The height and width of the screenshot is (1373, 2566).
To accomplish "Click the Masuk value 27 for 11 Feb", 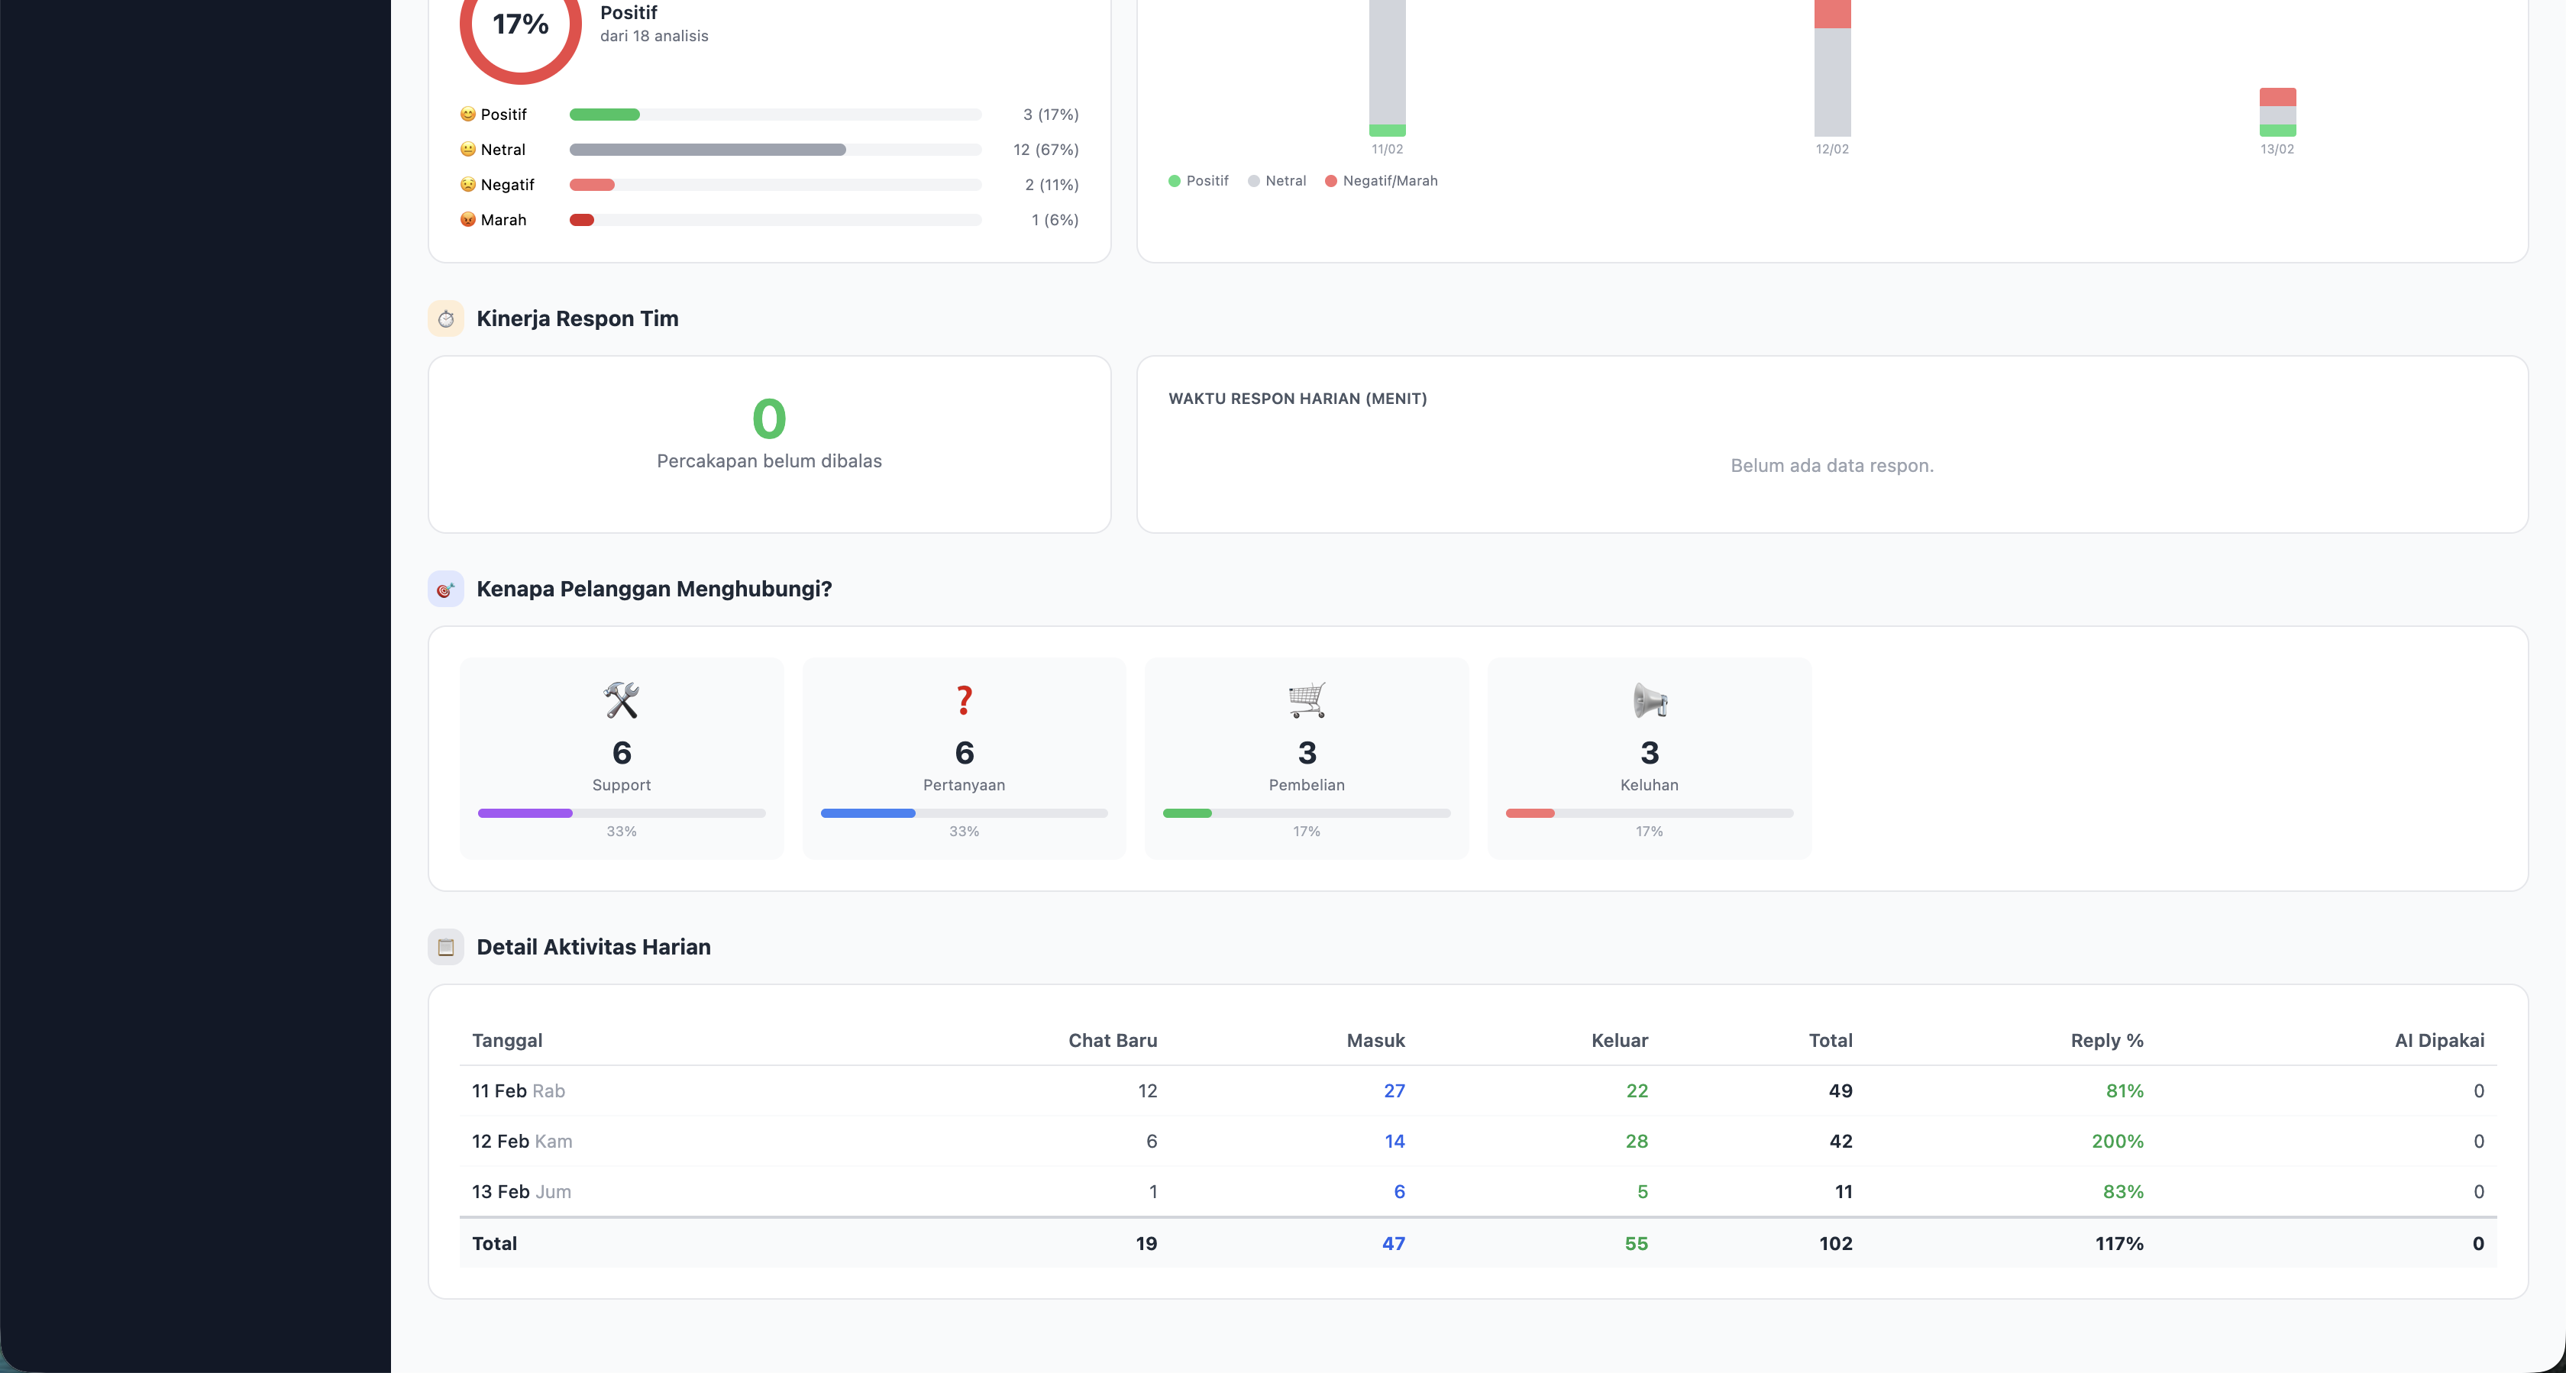I will pyautogui.click(x=1394, y=1091).
